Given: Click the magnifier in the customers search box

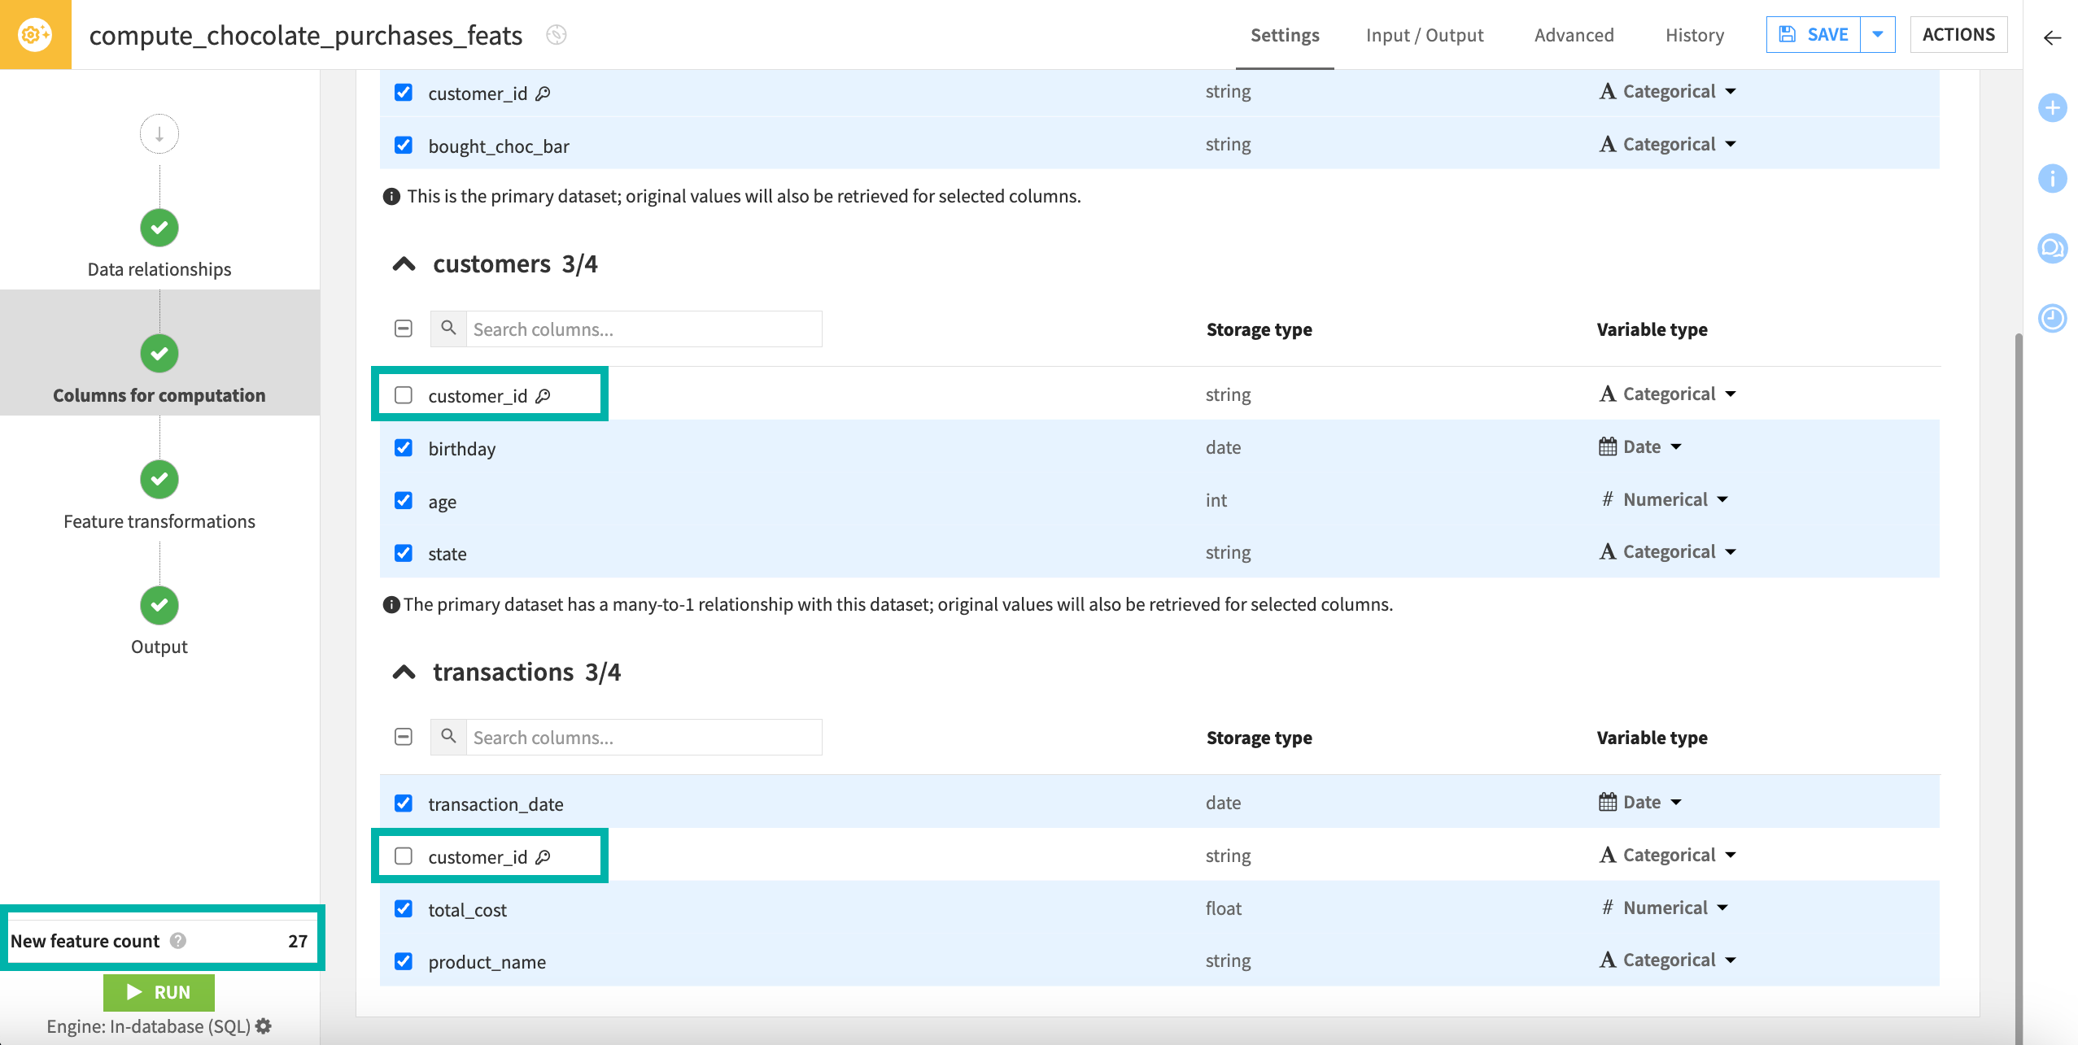Looking at the screenshot, I should [448, 329].
